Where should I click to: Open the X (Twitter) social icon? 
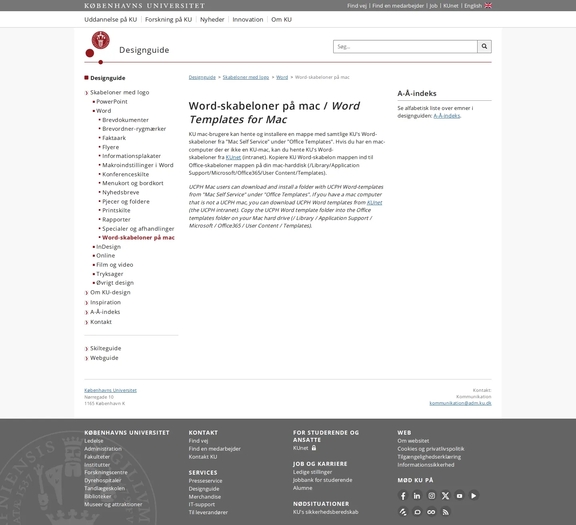point(445,496)
